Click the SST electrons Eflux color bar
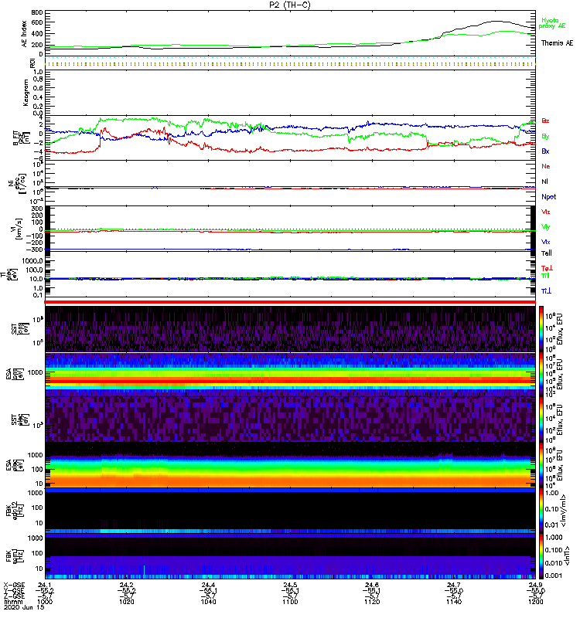 coord(541,419)
